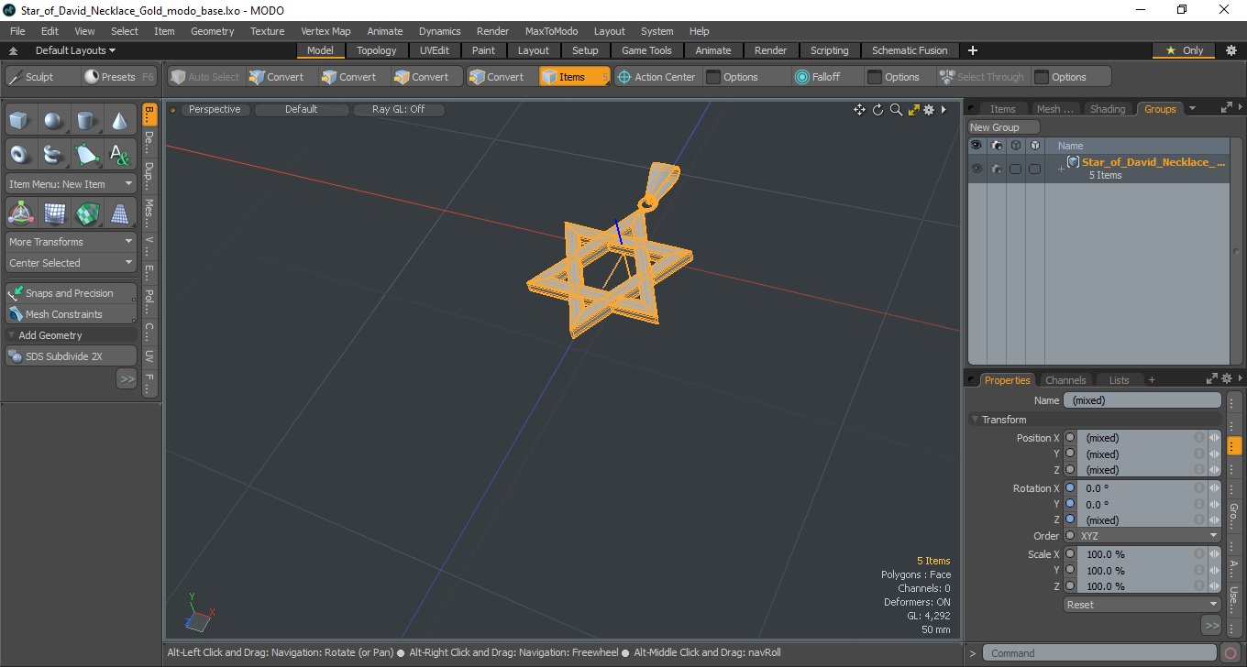1247x667 pixels.
Task: Select the Taper tool icon
Action: pyautogui.click(x=120, y=213)
